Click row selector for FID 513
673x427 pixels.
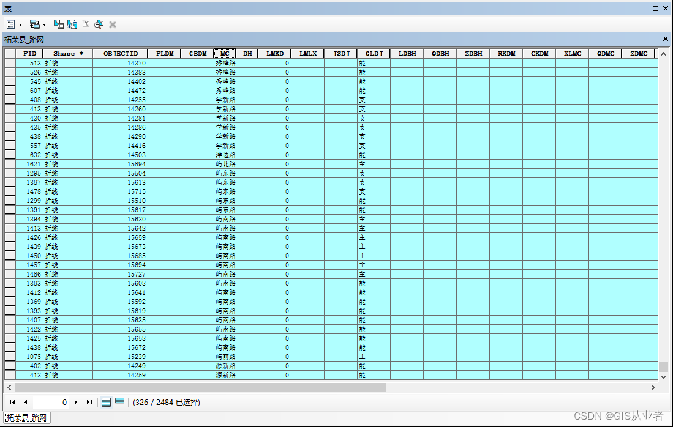point(10,63)
